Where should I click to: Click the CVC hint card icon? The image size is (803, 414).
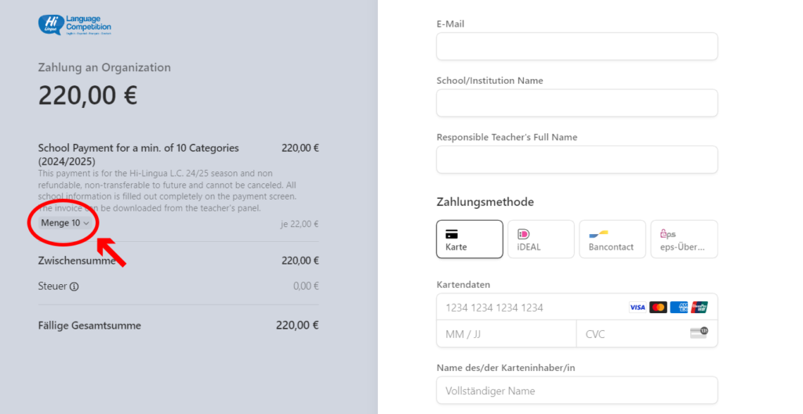pos(698,333)
